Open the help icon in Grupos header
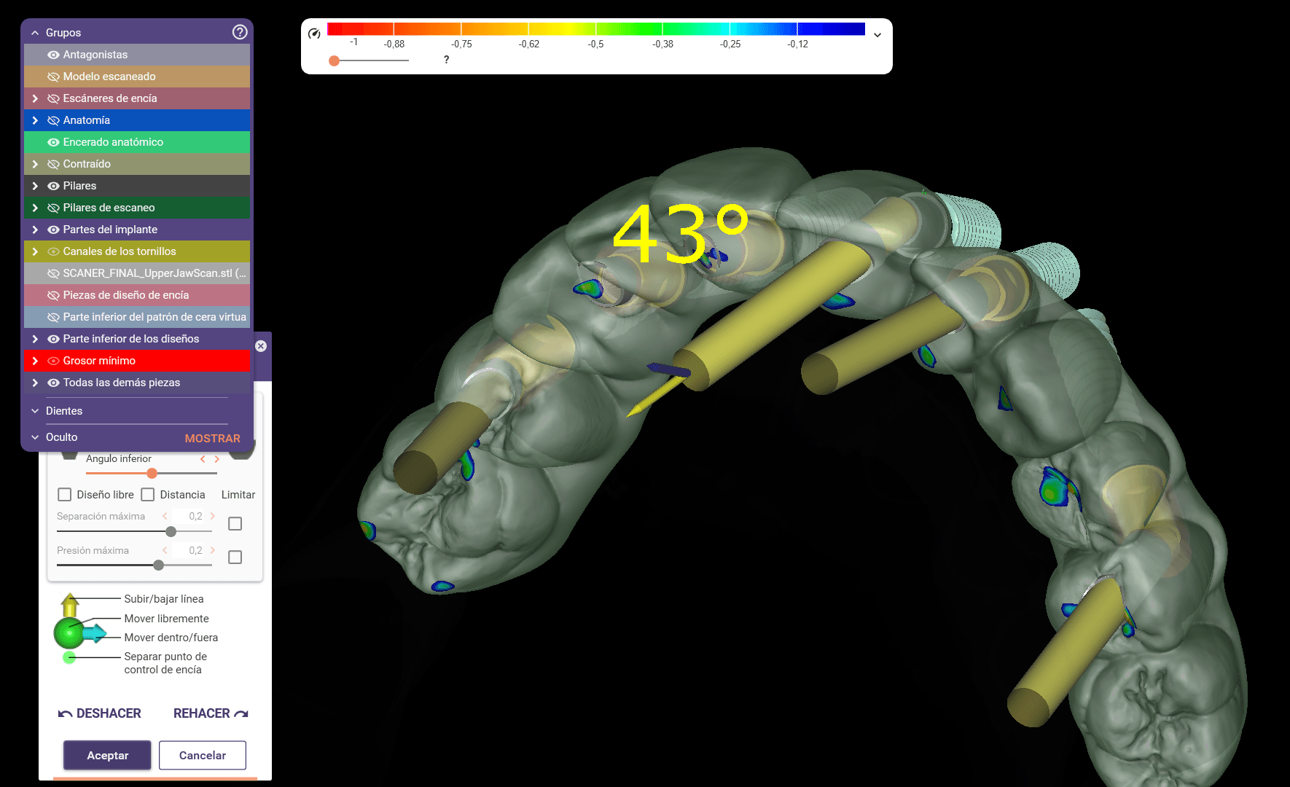 tap(240, 32)
